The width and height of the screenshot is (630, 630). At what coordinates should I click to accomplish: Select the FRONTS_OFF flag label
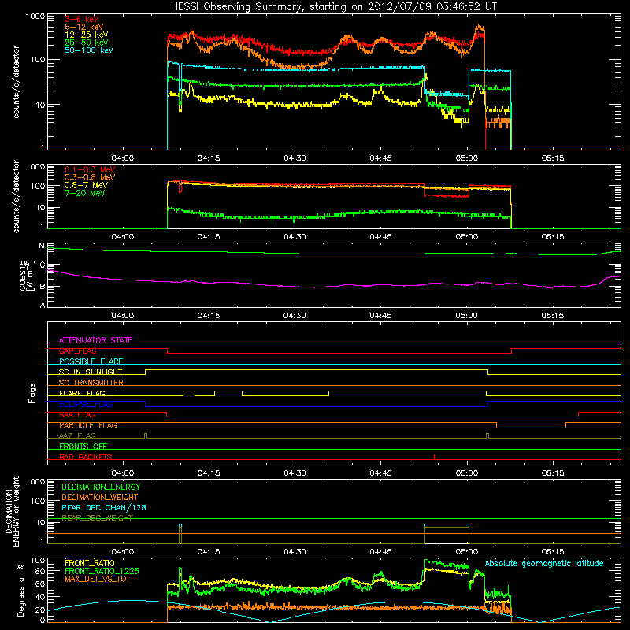click(x=83, y=446)
